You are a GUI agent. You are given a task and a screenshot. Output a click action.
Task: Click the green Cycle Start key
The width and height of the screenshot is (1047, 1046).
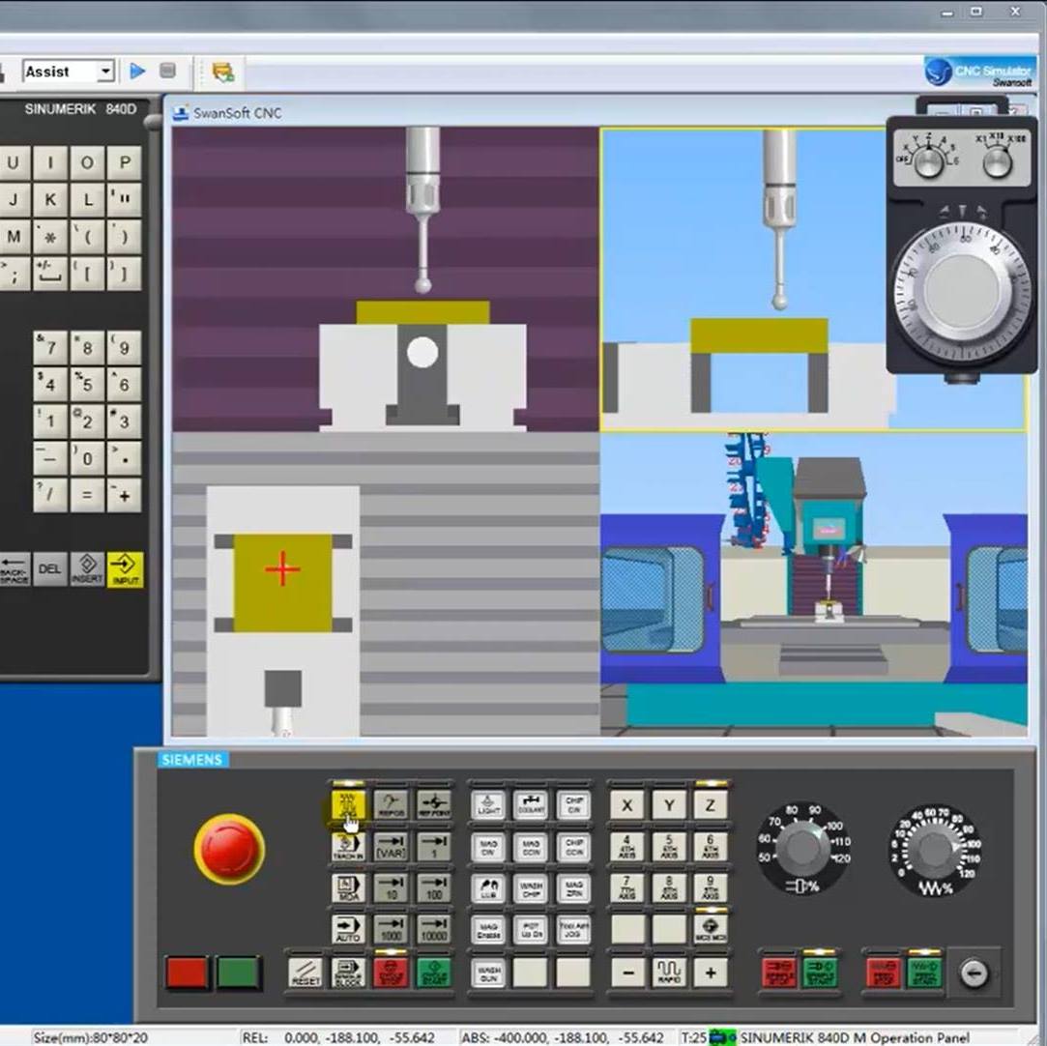click(433, 973)
